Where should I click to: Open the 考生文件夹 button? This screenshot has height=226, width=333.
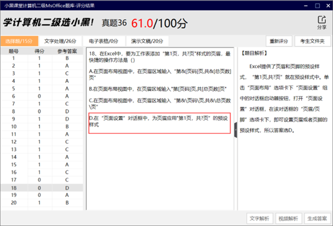coord(312,41)
